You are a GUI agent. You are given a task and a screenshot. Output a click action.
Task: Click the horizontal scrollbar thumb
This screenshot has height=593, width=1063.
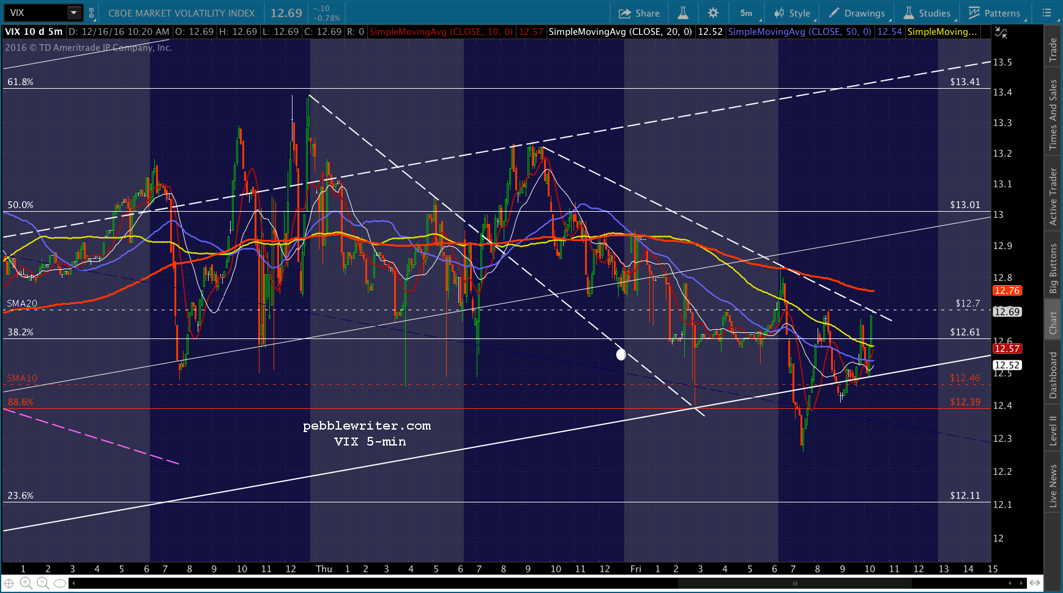click(x=796, y=583)
